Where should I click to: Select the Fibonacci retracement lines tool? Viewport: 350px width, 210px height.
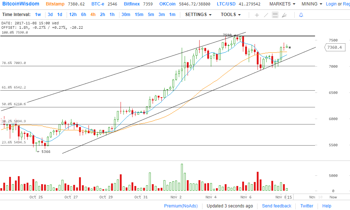275,15
